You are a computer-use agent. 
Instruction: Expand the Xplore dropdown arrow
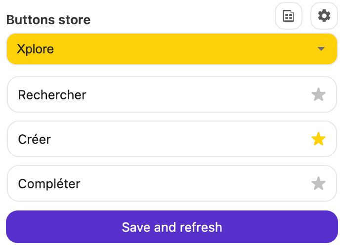point(321,49)
